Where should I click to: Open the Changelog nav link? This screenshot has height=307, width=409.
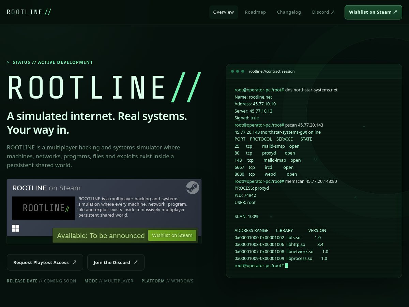289,12
